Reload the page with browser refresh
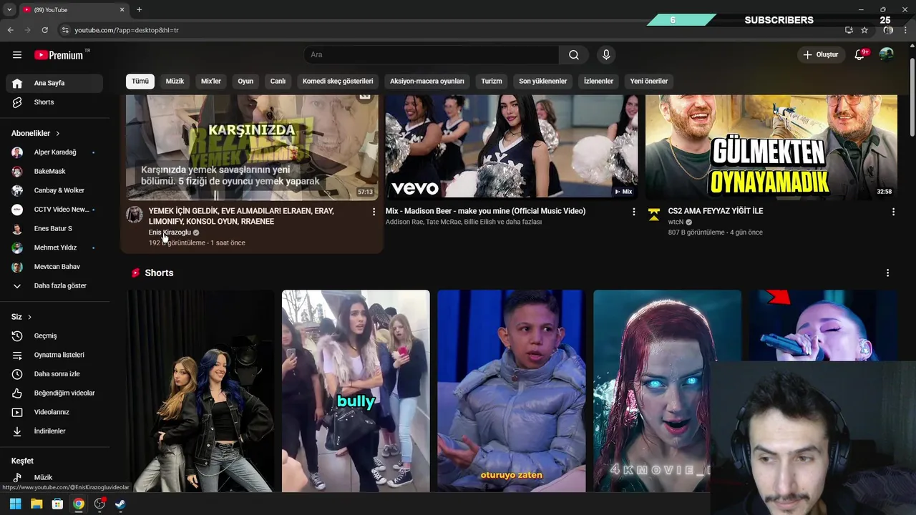Screen dimensions: 916x515 [x=44, y=30]
